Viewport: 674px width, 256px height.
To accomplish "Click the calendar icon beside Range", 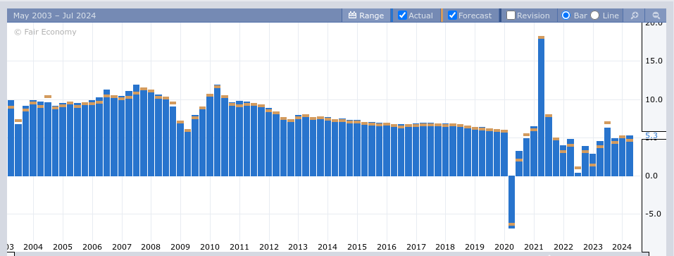I will pyautogui.click(x=352, y=16).
